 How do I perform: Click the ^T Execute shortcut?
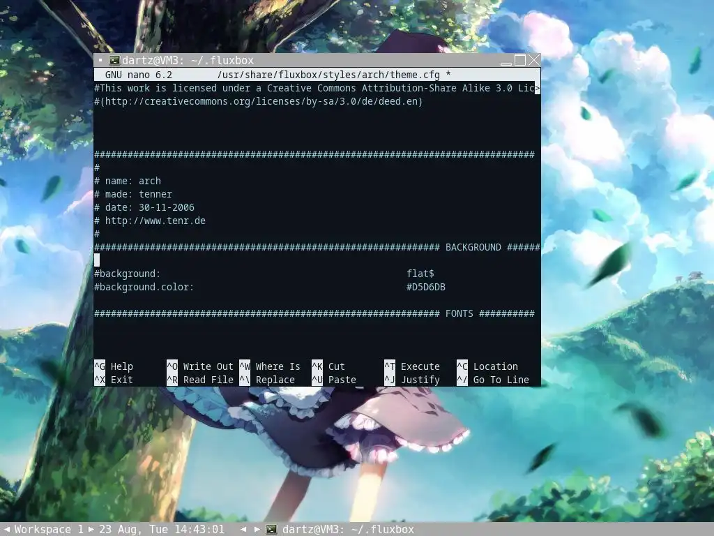point(412,366)
